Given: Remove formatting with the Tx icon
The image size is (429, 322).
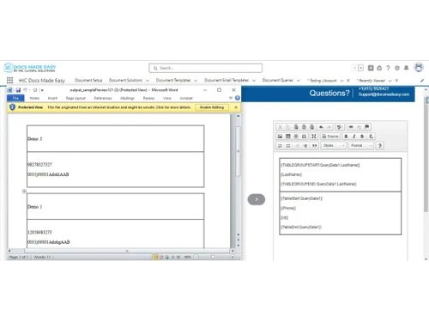Looking at the screenshot, I should (371, 137).
